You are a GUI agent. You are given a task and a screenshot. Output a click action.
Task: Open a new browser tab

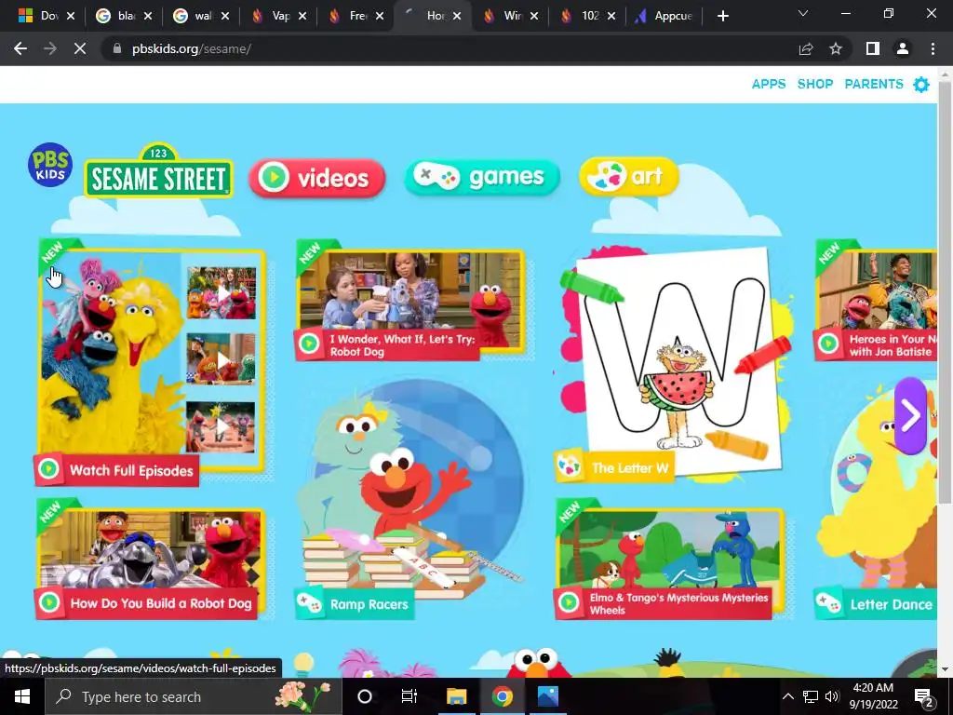(722, 16)
